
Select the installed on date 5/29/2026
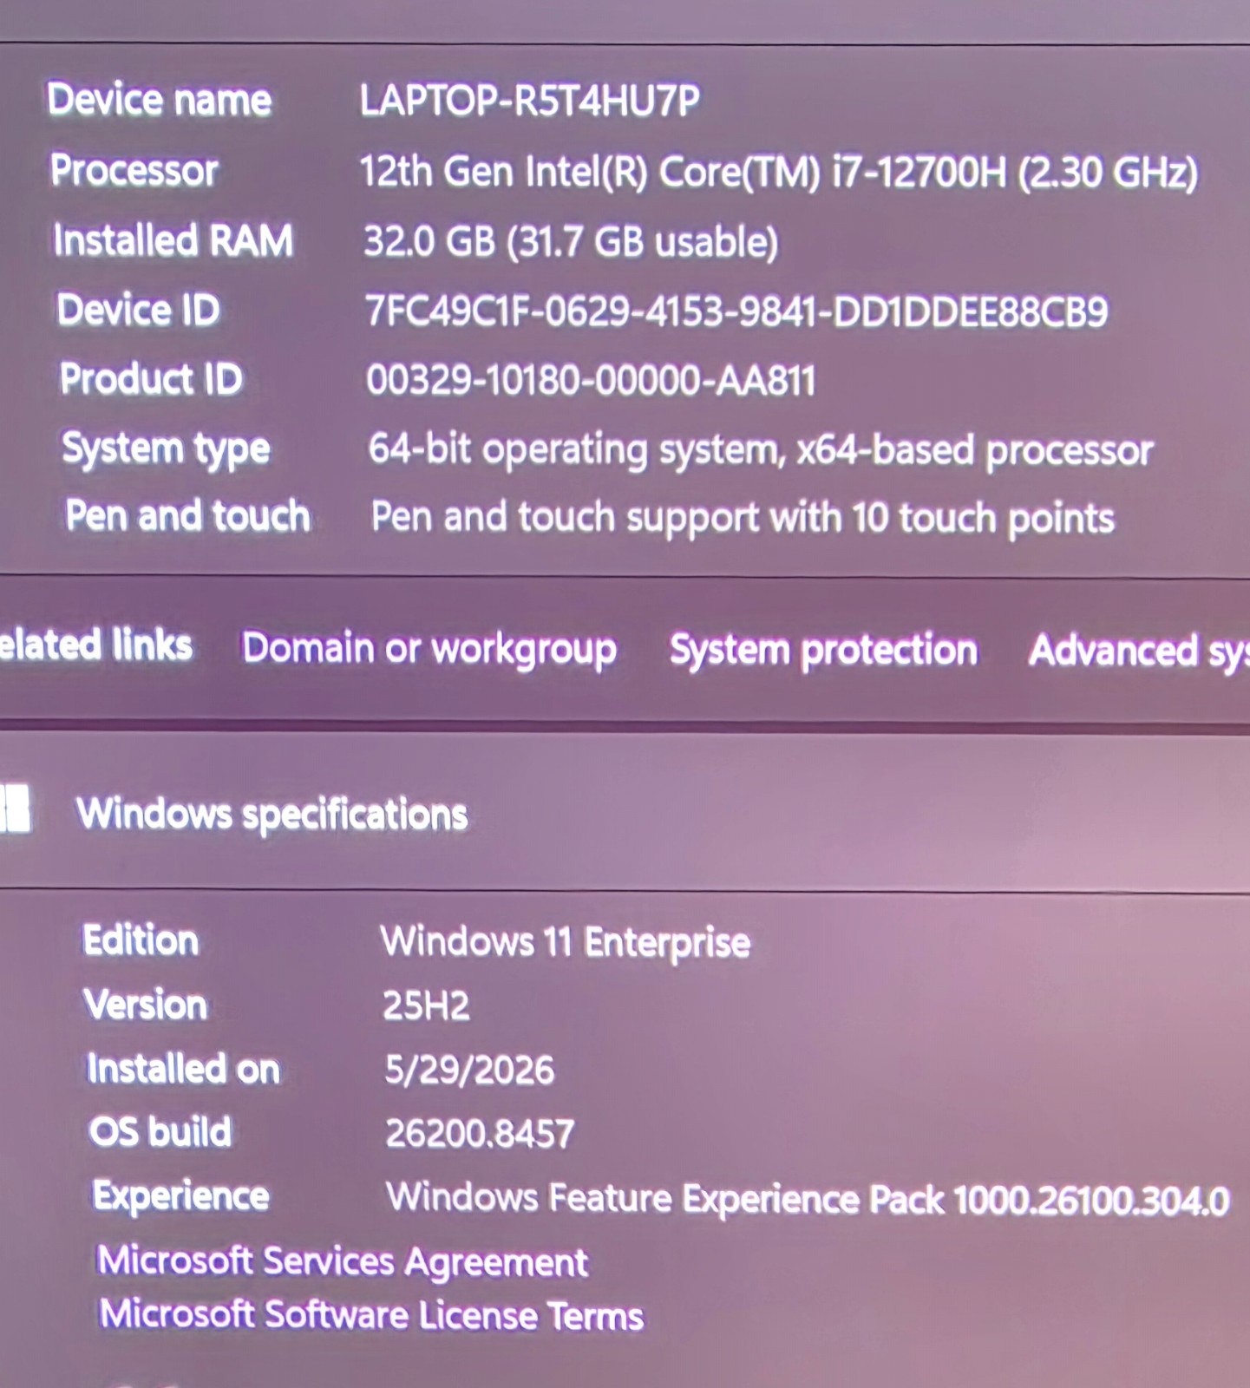[469, 1070]
